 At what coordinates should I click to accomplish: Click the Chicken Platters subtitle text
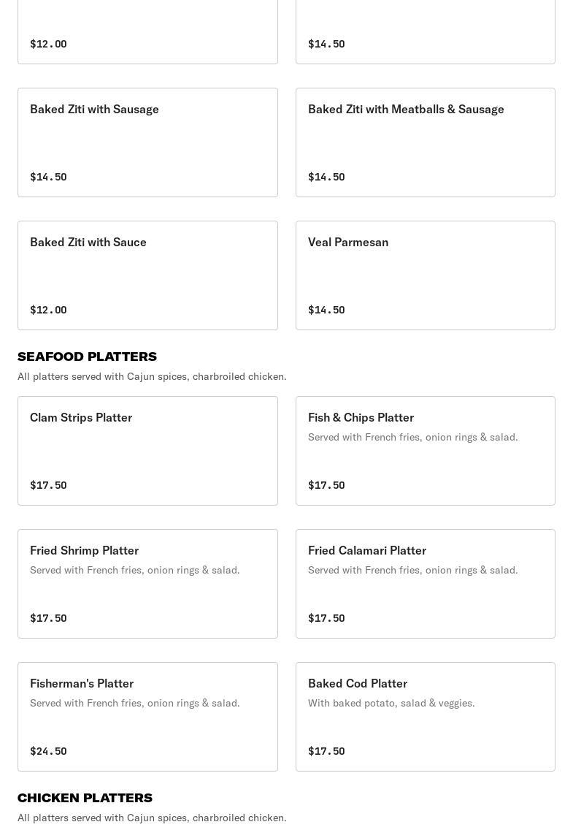152,818
